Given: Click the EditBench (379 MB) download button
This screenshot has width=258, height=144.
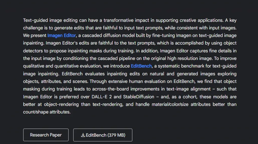Looking at the screenshot, I should (x=103, y=135).
